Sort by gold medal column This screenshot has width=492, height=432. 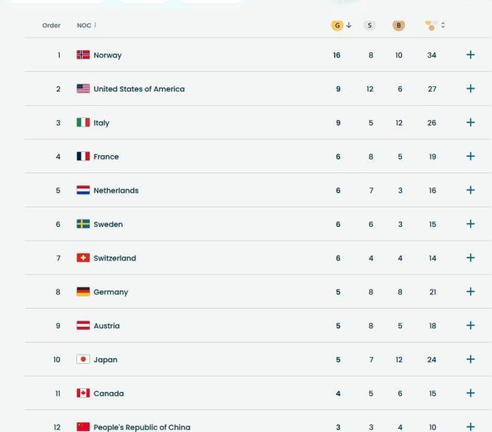[x=338, y=25]
